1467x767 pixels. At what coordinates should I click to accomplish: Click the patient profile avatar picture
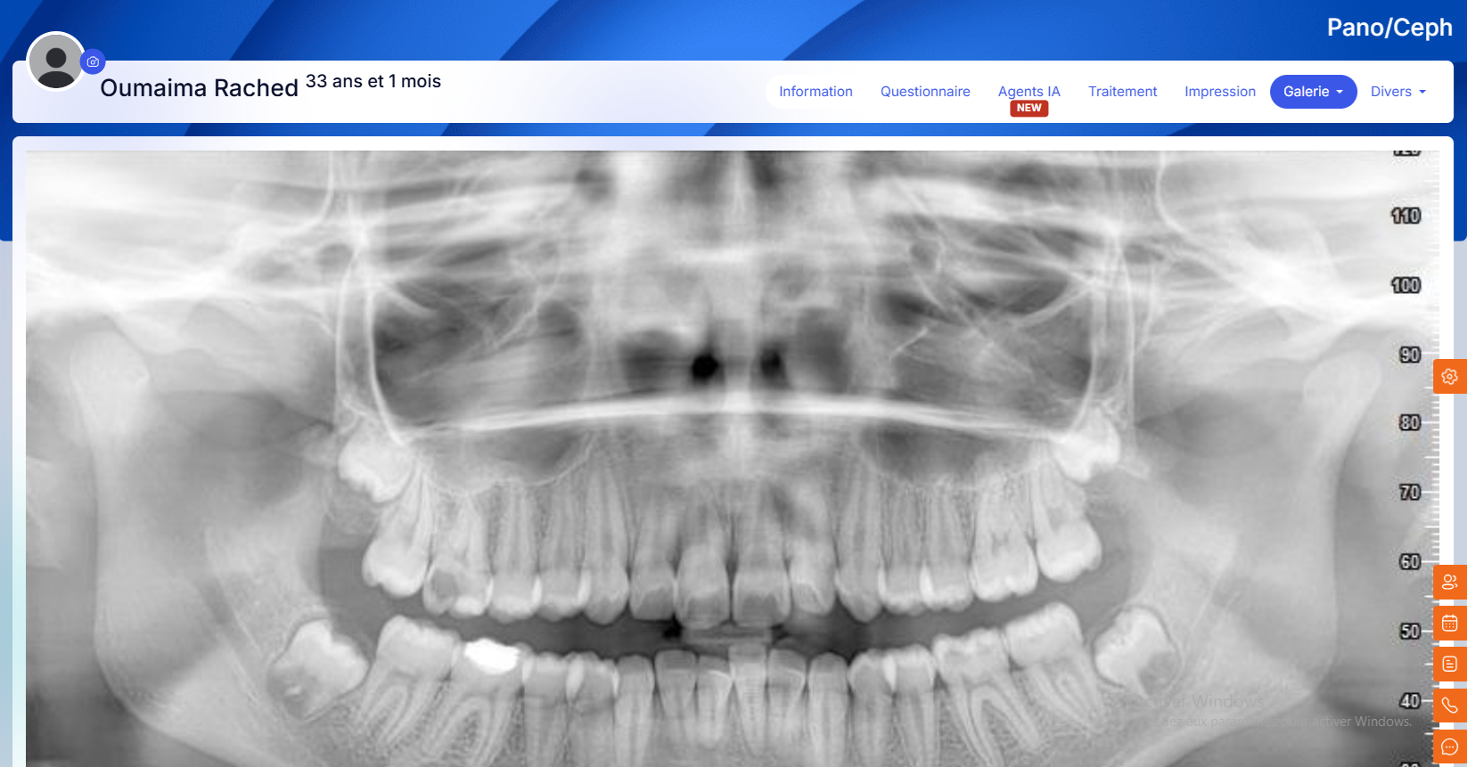click(56, 61)
